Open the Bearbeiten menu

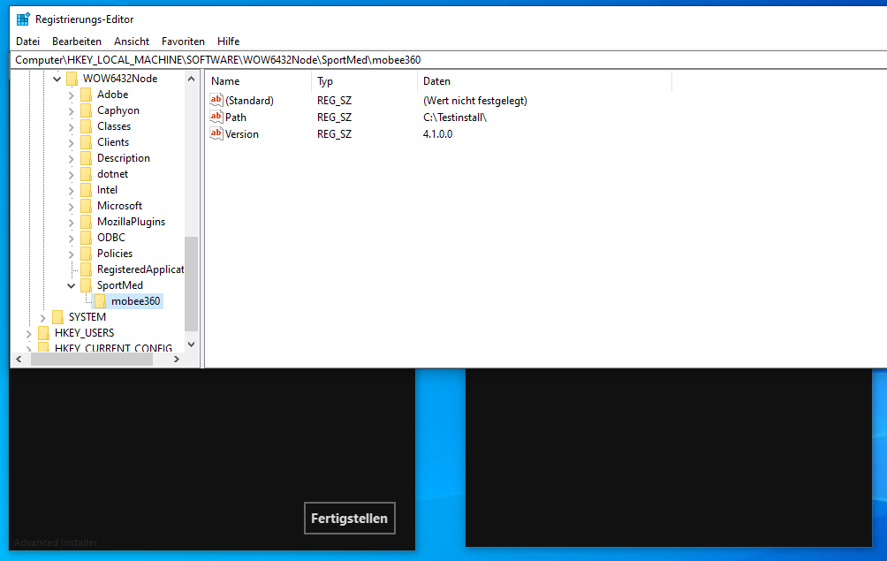tap(77, 42)
